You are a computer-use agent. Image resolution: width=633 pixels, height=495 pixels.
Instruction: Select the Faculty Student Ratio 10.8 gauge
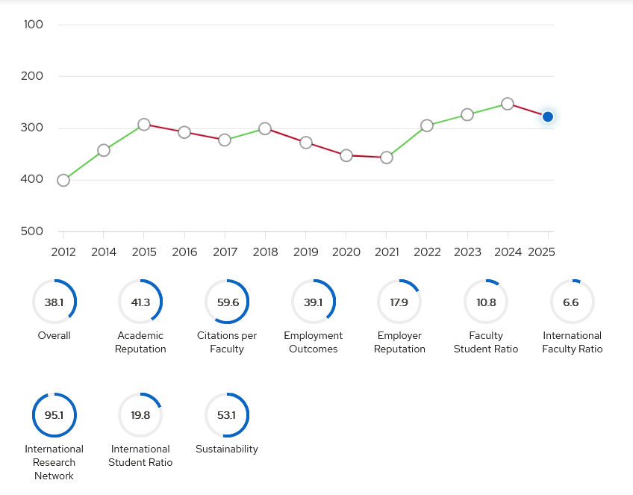pos(486,302)
